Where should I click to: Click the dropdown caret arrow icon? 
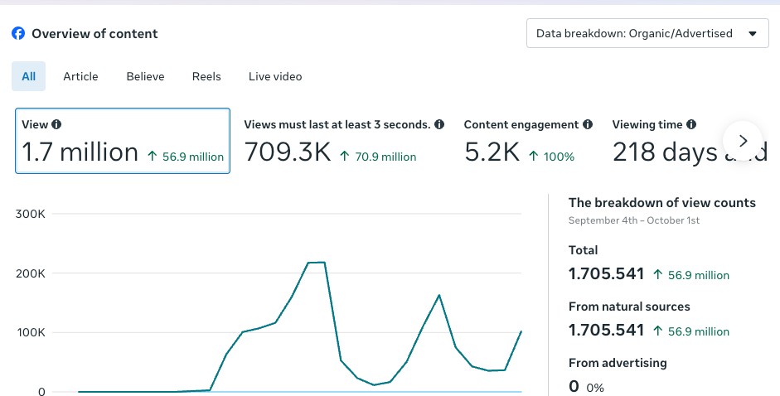[x=753, y=34]
